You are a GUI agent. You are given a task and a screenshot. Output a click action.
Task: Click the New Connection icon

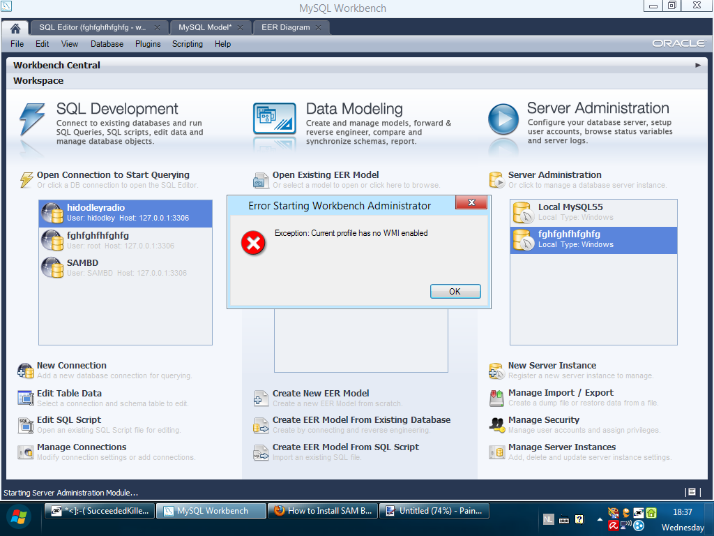(26, 371)
